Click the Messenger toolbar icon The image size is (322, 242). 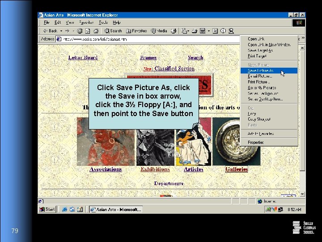pyautogui.click(x=231, y=31)
